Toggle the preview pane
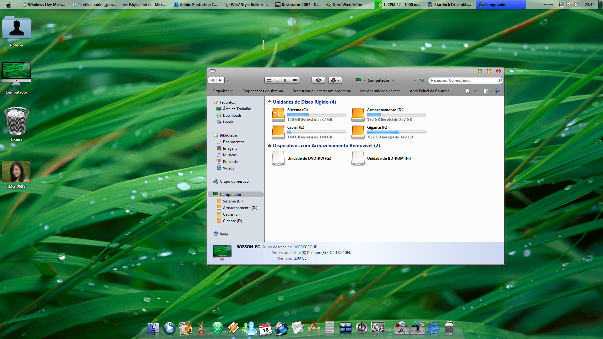Screen dimensions: 603x339 (486, 91)
